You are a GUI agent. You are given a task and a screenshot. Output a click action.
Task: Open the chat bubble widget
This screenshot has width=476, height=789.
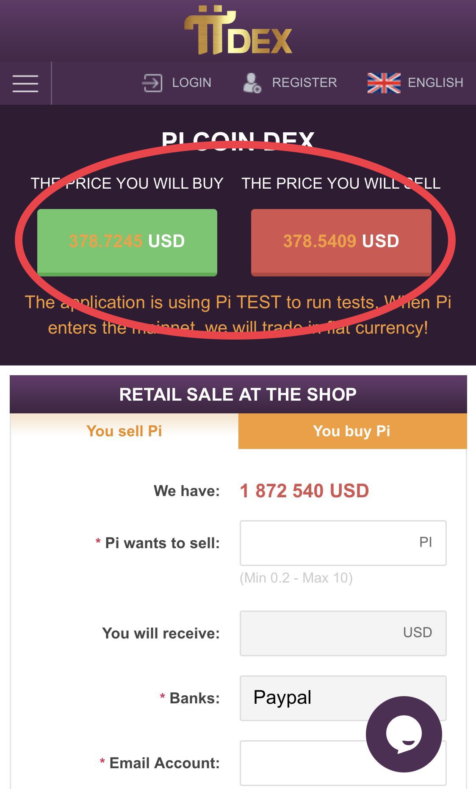coord(403,734)
